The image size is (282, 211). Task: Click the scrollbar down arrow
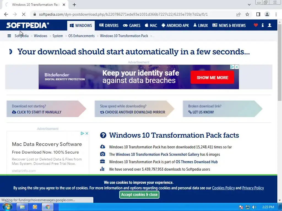point(280,200)
